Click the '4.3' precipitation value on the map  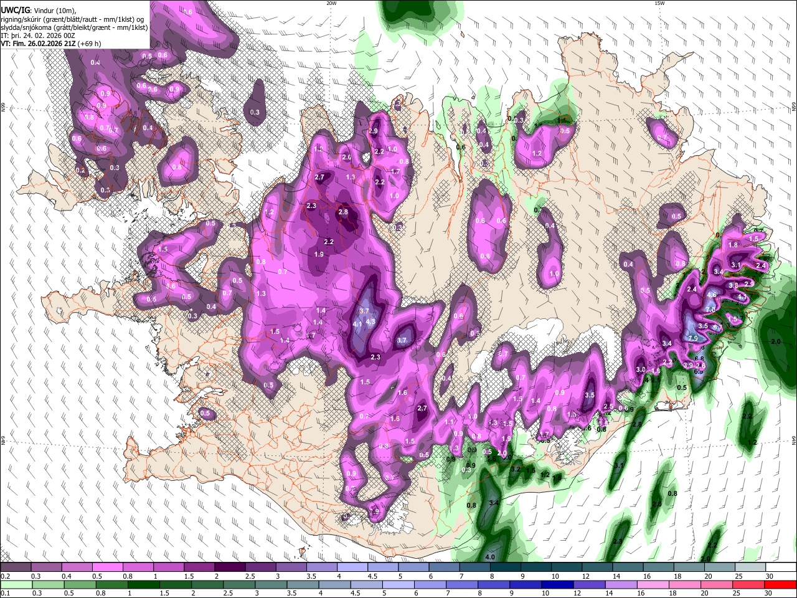tap(370, 321)
